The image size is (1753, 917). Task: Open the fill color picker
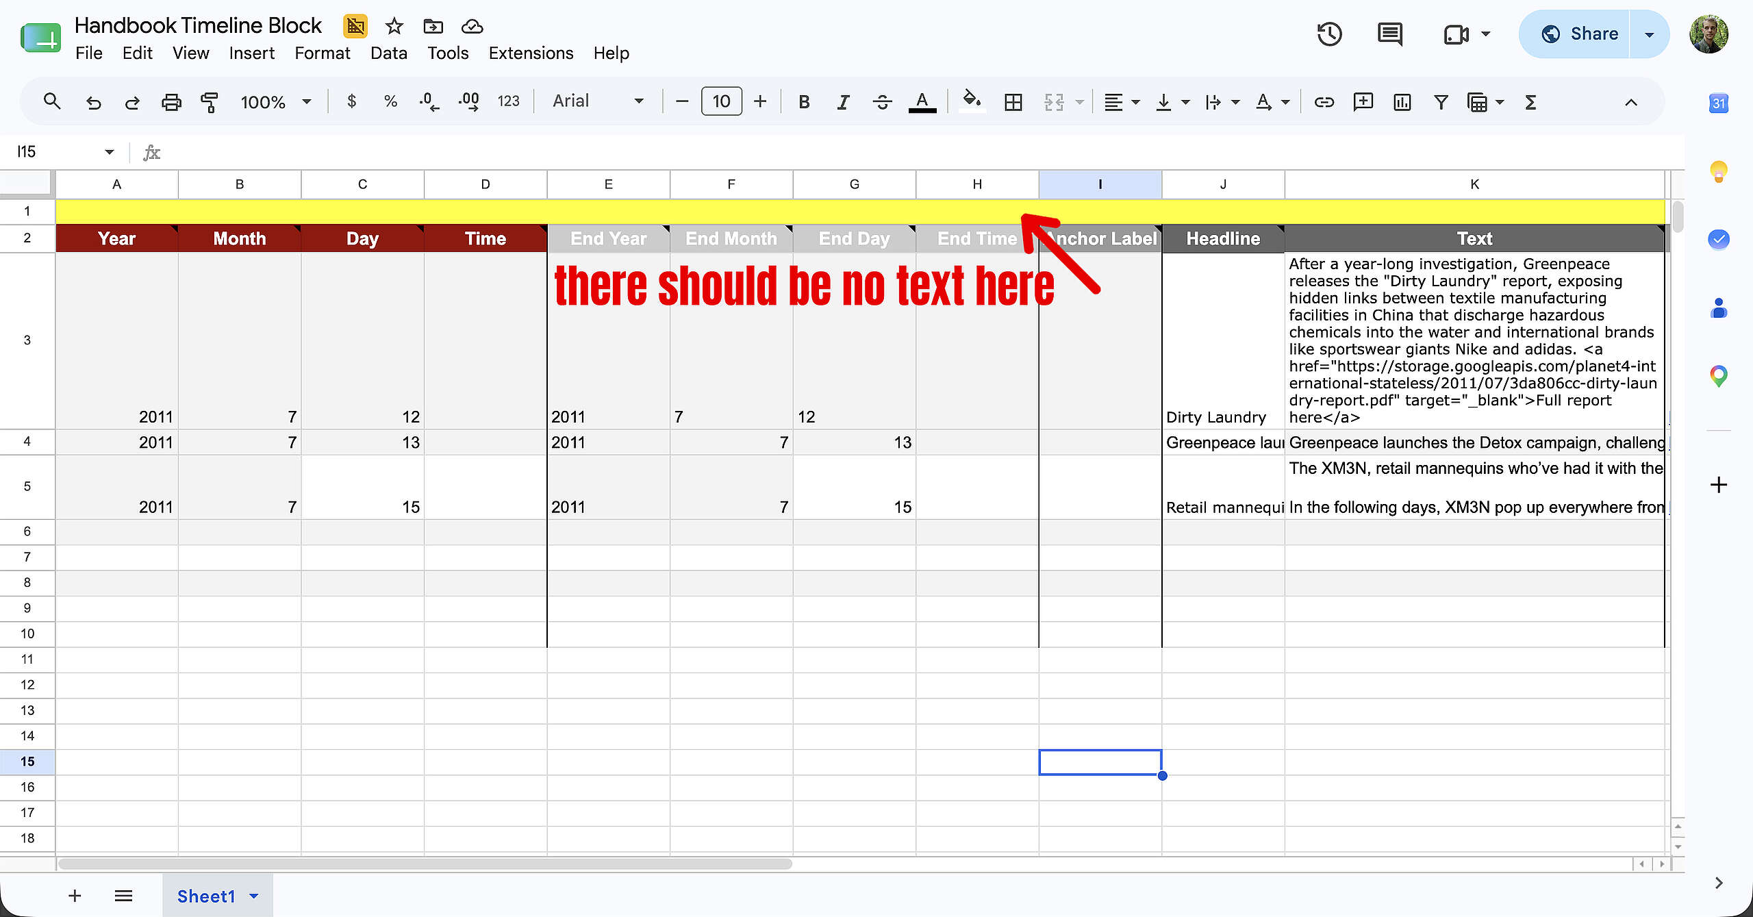[972, 102]
